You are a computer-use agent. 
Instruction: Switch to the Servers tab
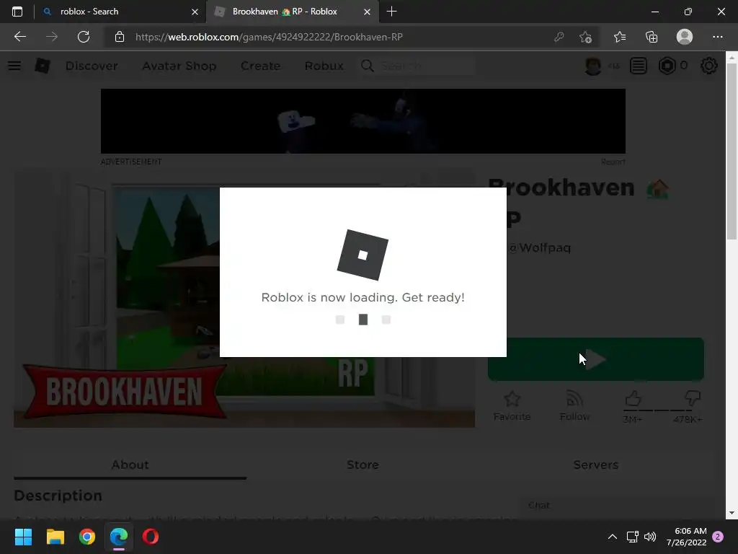596,465
